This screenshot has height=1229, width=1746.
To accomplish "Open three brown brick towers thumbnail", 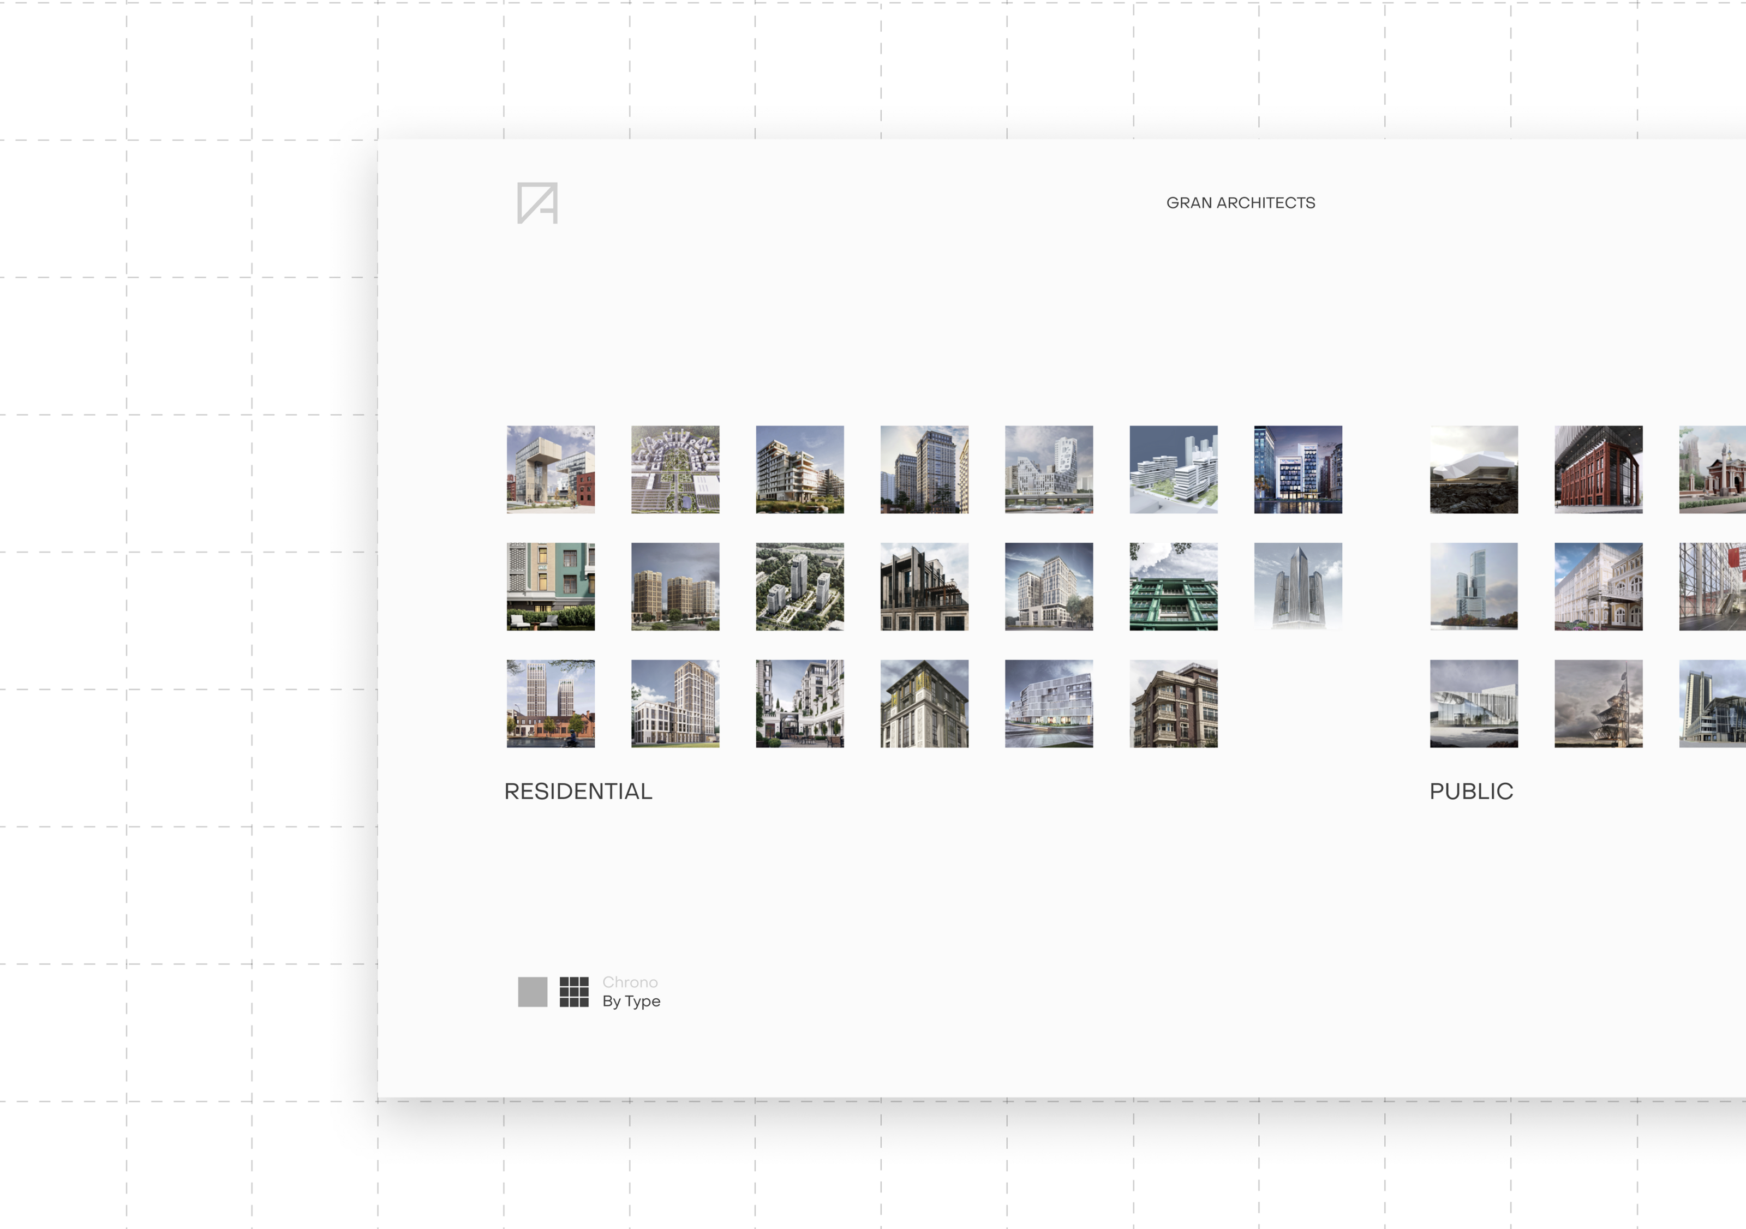I will click(x=674, y=586).
